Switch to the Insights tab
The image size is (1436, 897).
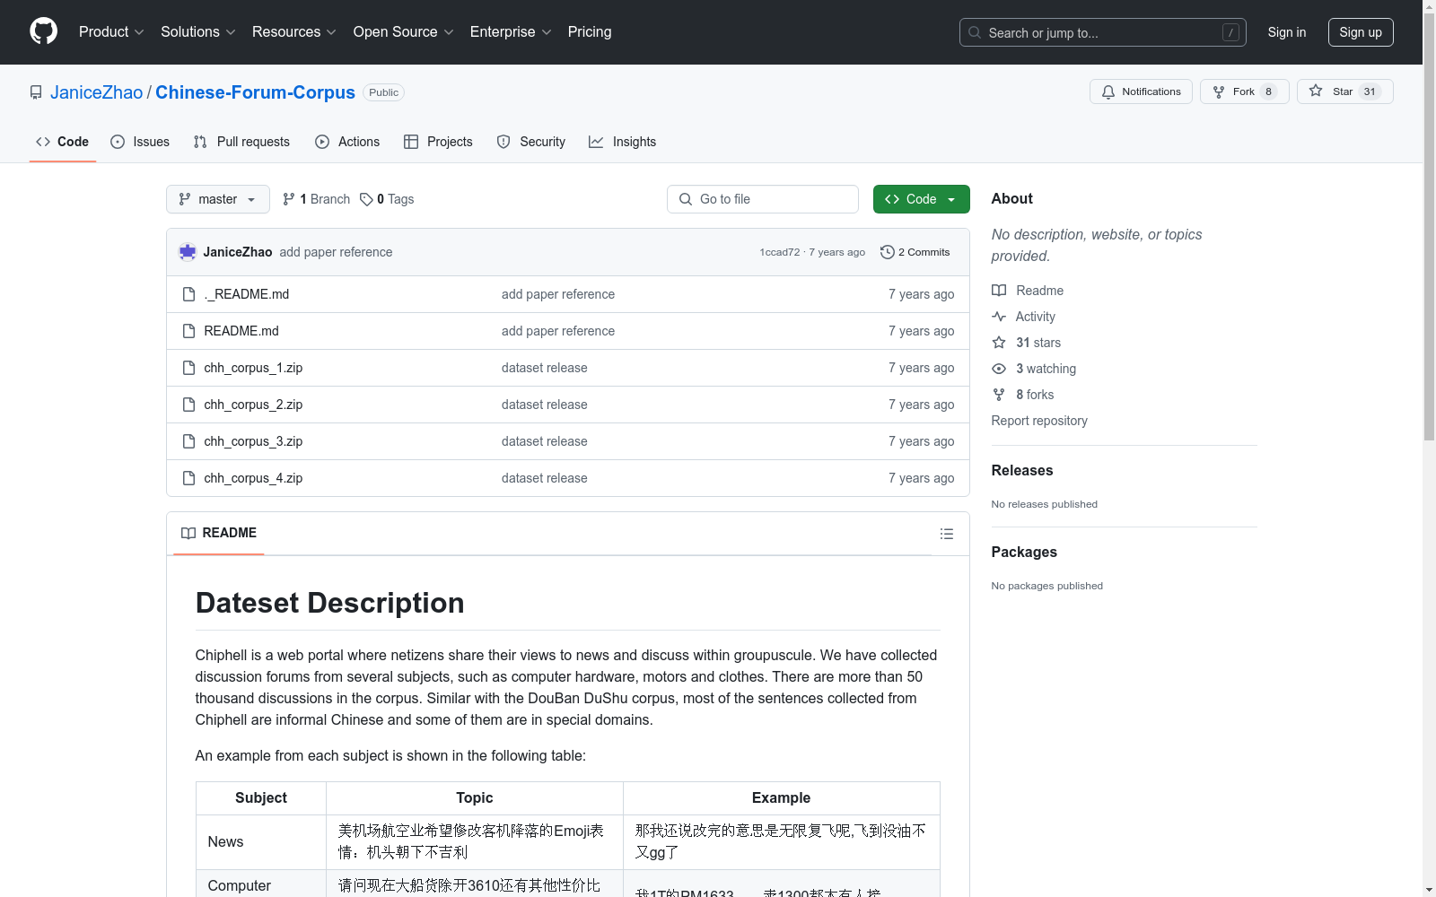622,142
